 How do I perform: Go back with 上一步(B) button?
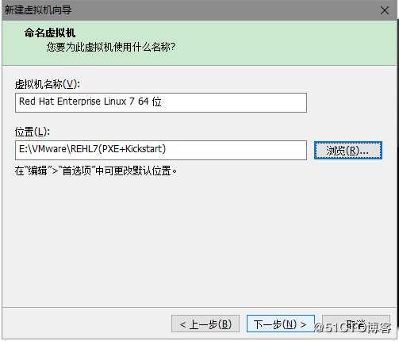coord(205,324)
